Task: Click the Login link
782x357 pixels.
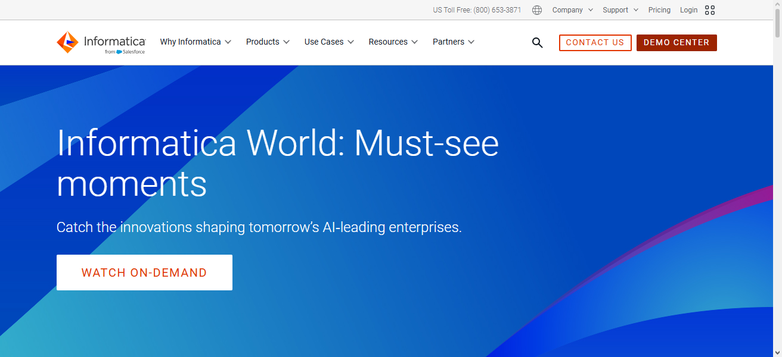Action: (x=688, y=10)
